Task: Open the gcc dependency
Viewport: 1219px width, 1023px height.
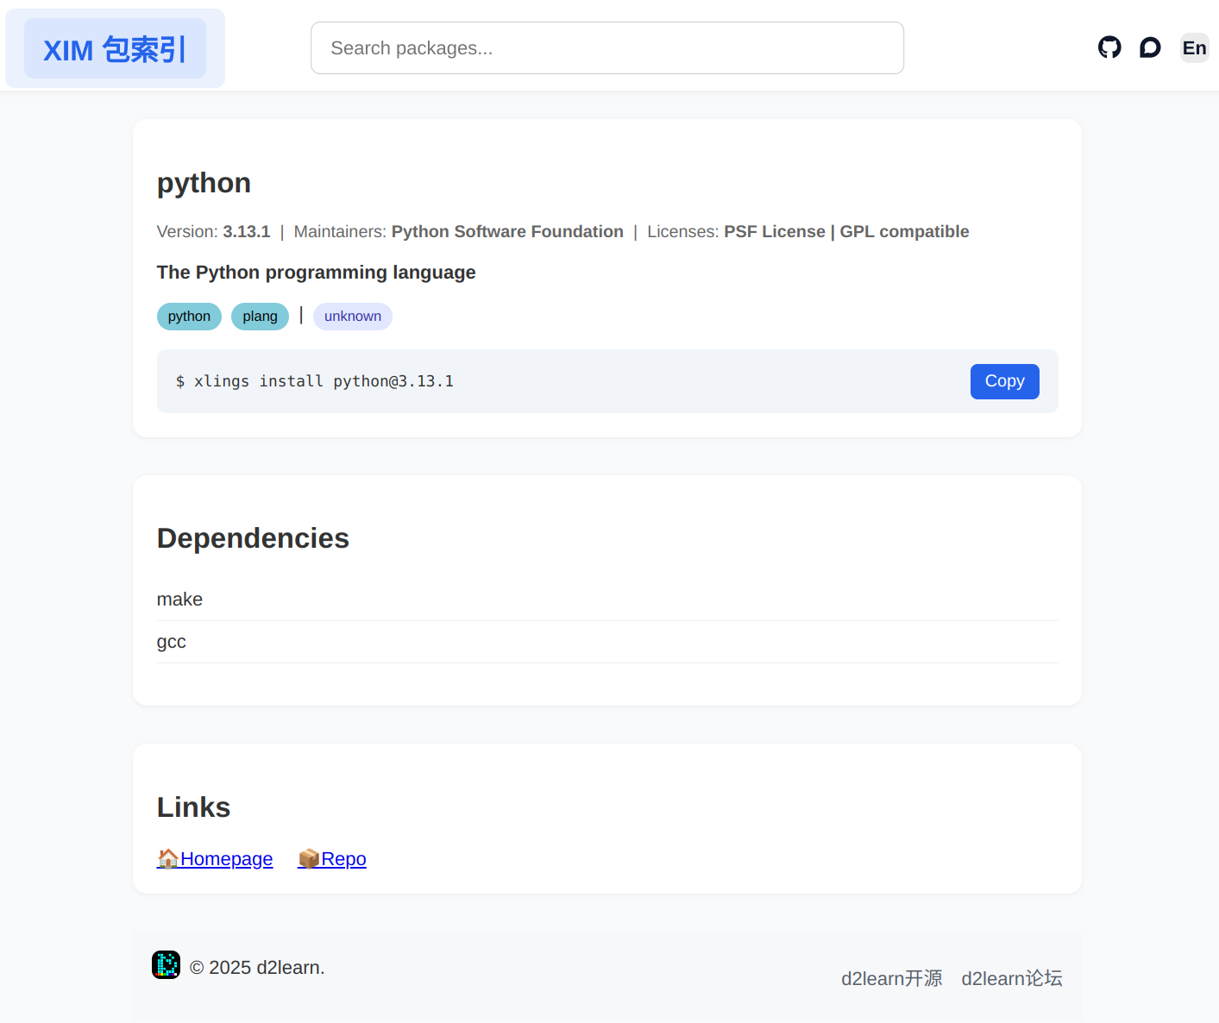Action: point(171,642)
